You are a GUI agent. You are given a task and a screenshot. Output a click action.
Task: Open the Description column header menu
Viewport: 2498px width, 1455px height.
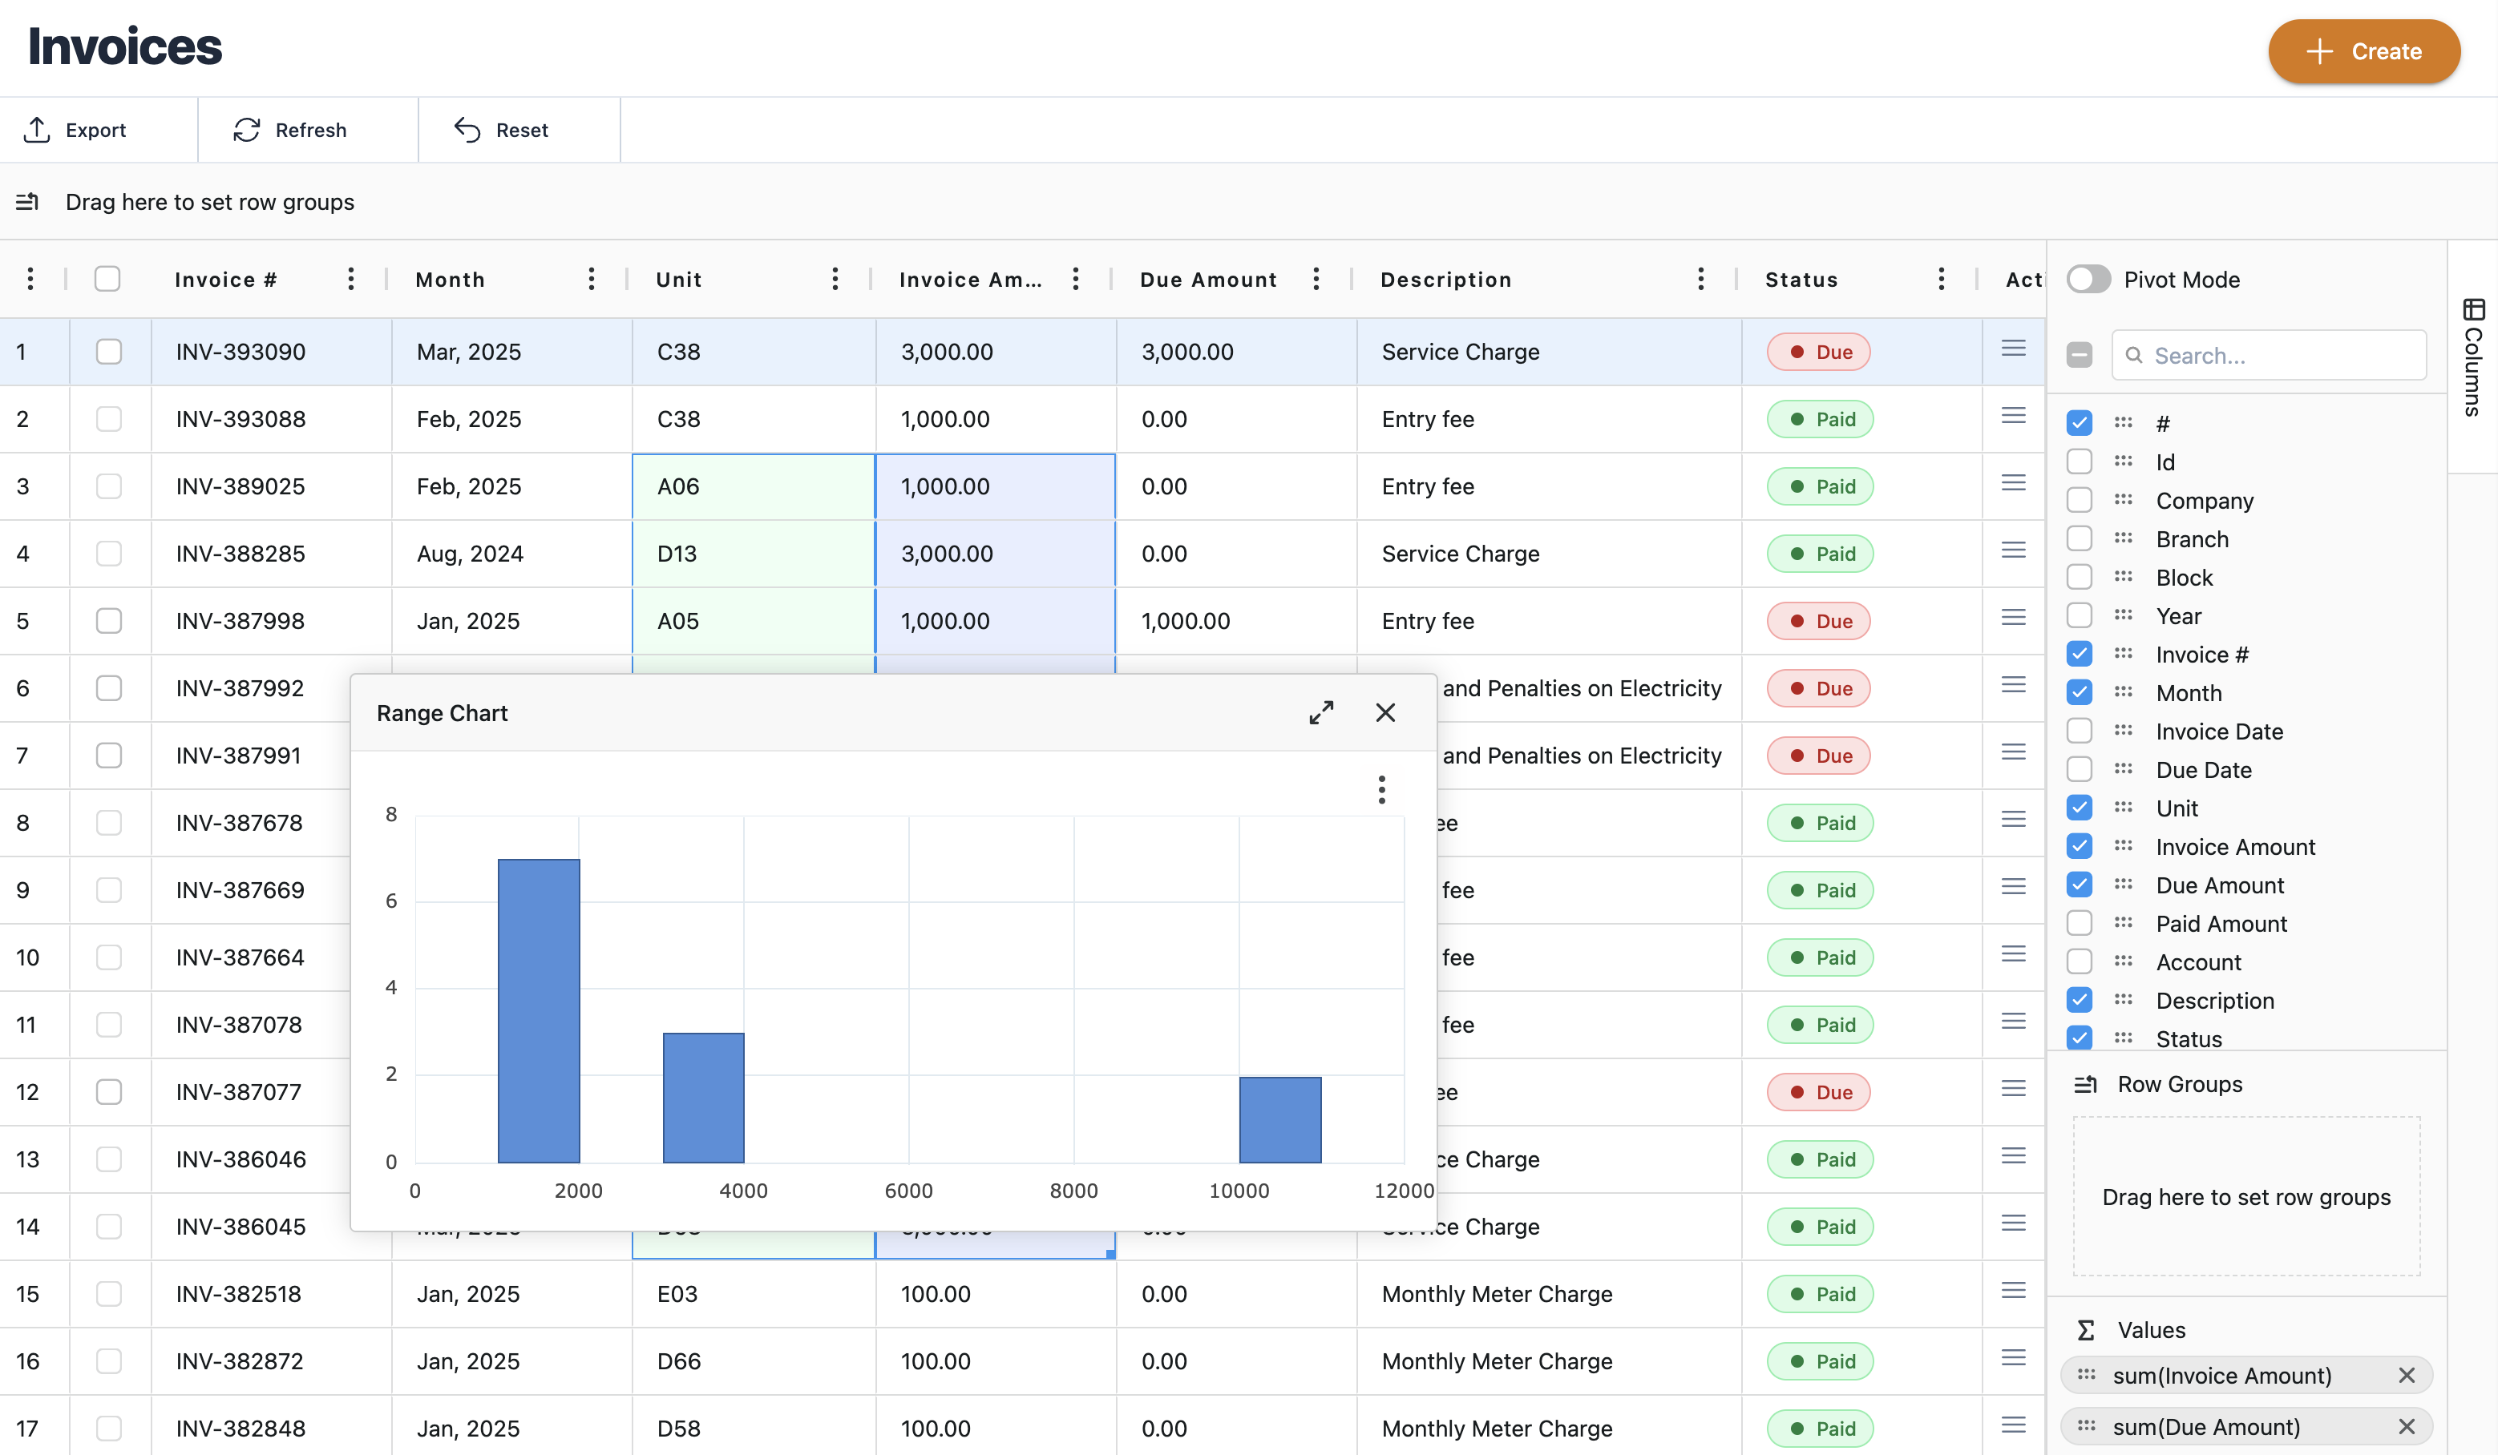[x=1700, y=280]
